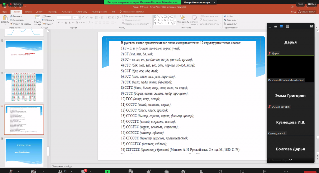Open the three-dots More menu in Zoom toolbar

pyautogui.click(x=286, y=171)
